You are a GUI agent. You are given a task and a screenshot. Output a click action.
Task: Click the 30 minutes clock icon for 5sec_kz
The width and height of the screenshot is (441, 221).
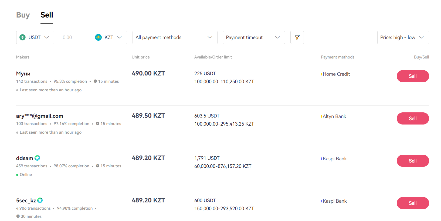[18, 216]
